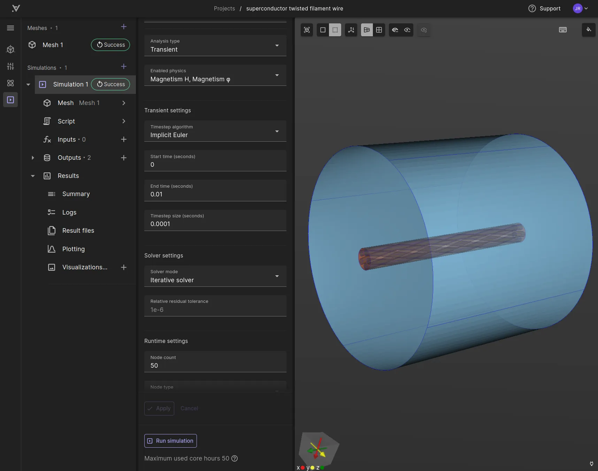The height and width of the screenshot is (471, 598).
Task: Open the simulation Mesh chevron
Action: (x=124, y=103)
